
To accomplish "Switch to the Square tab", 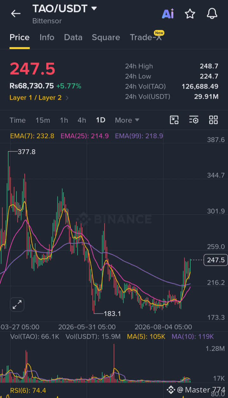I will coord(106,37).
